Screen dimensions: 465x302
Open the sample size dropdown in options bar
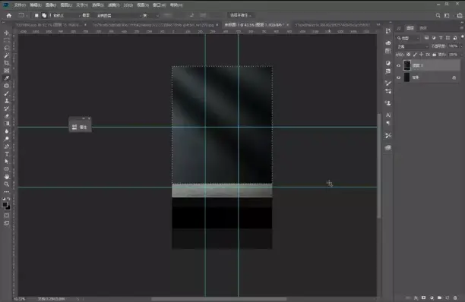coord(67,15)
